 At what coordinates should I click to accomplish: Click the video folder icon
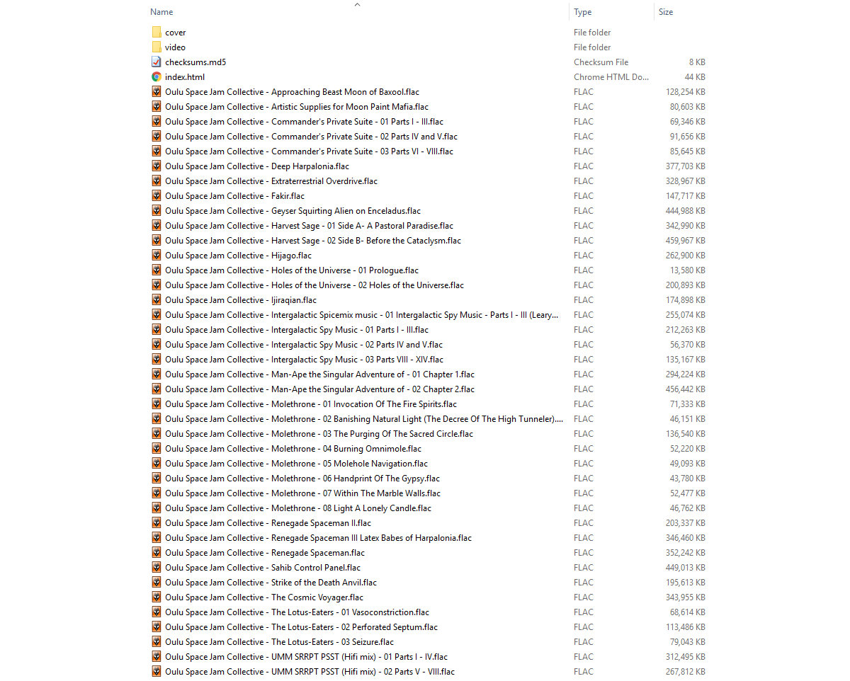pyautogui.click(x=157, y=47)
